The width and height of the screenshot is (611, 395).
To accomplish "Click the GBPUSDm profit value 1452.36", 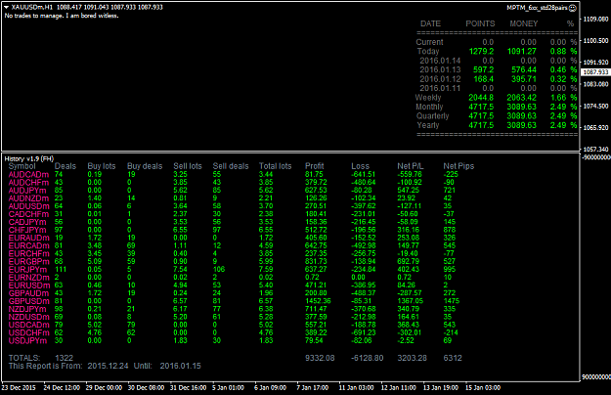I will point(318,301).
